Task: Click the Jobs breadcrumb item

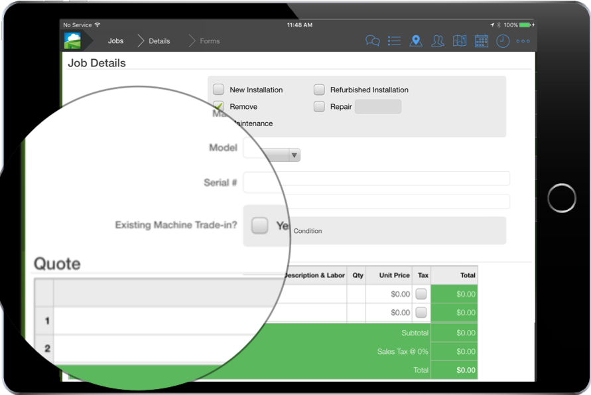Action: [x=115, y=40]
